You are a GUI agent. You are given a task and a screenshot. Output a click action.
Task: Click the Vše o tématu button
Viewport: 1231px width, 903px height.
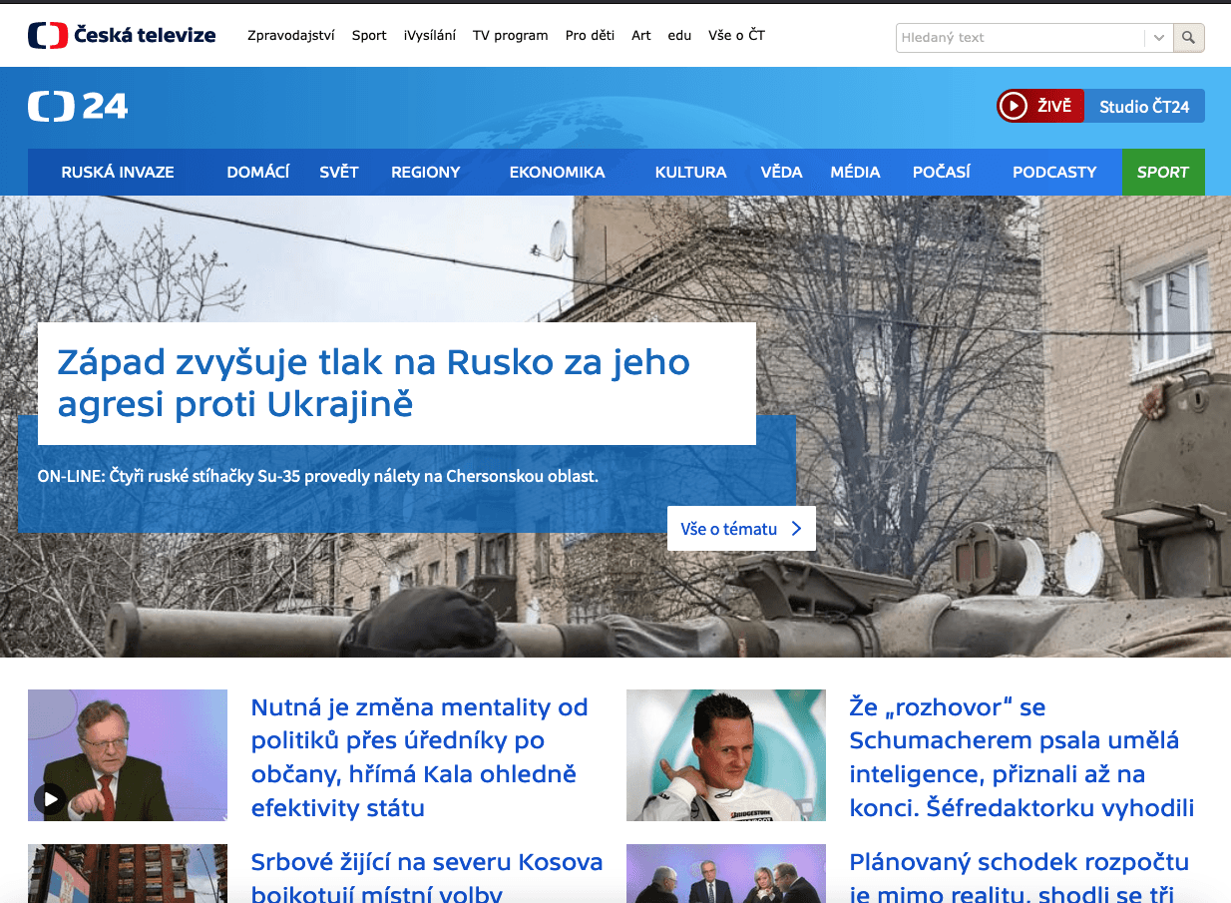pyautogui.click(x=741, y=529)
